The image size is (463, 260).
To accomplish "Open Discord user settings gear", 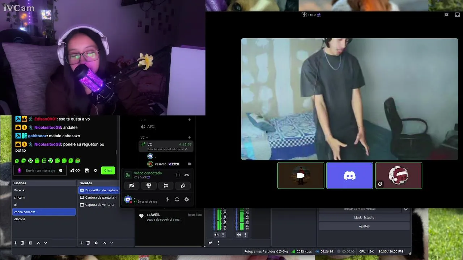I will [x=187, y=199].
